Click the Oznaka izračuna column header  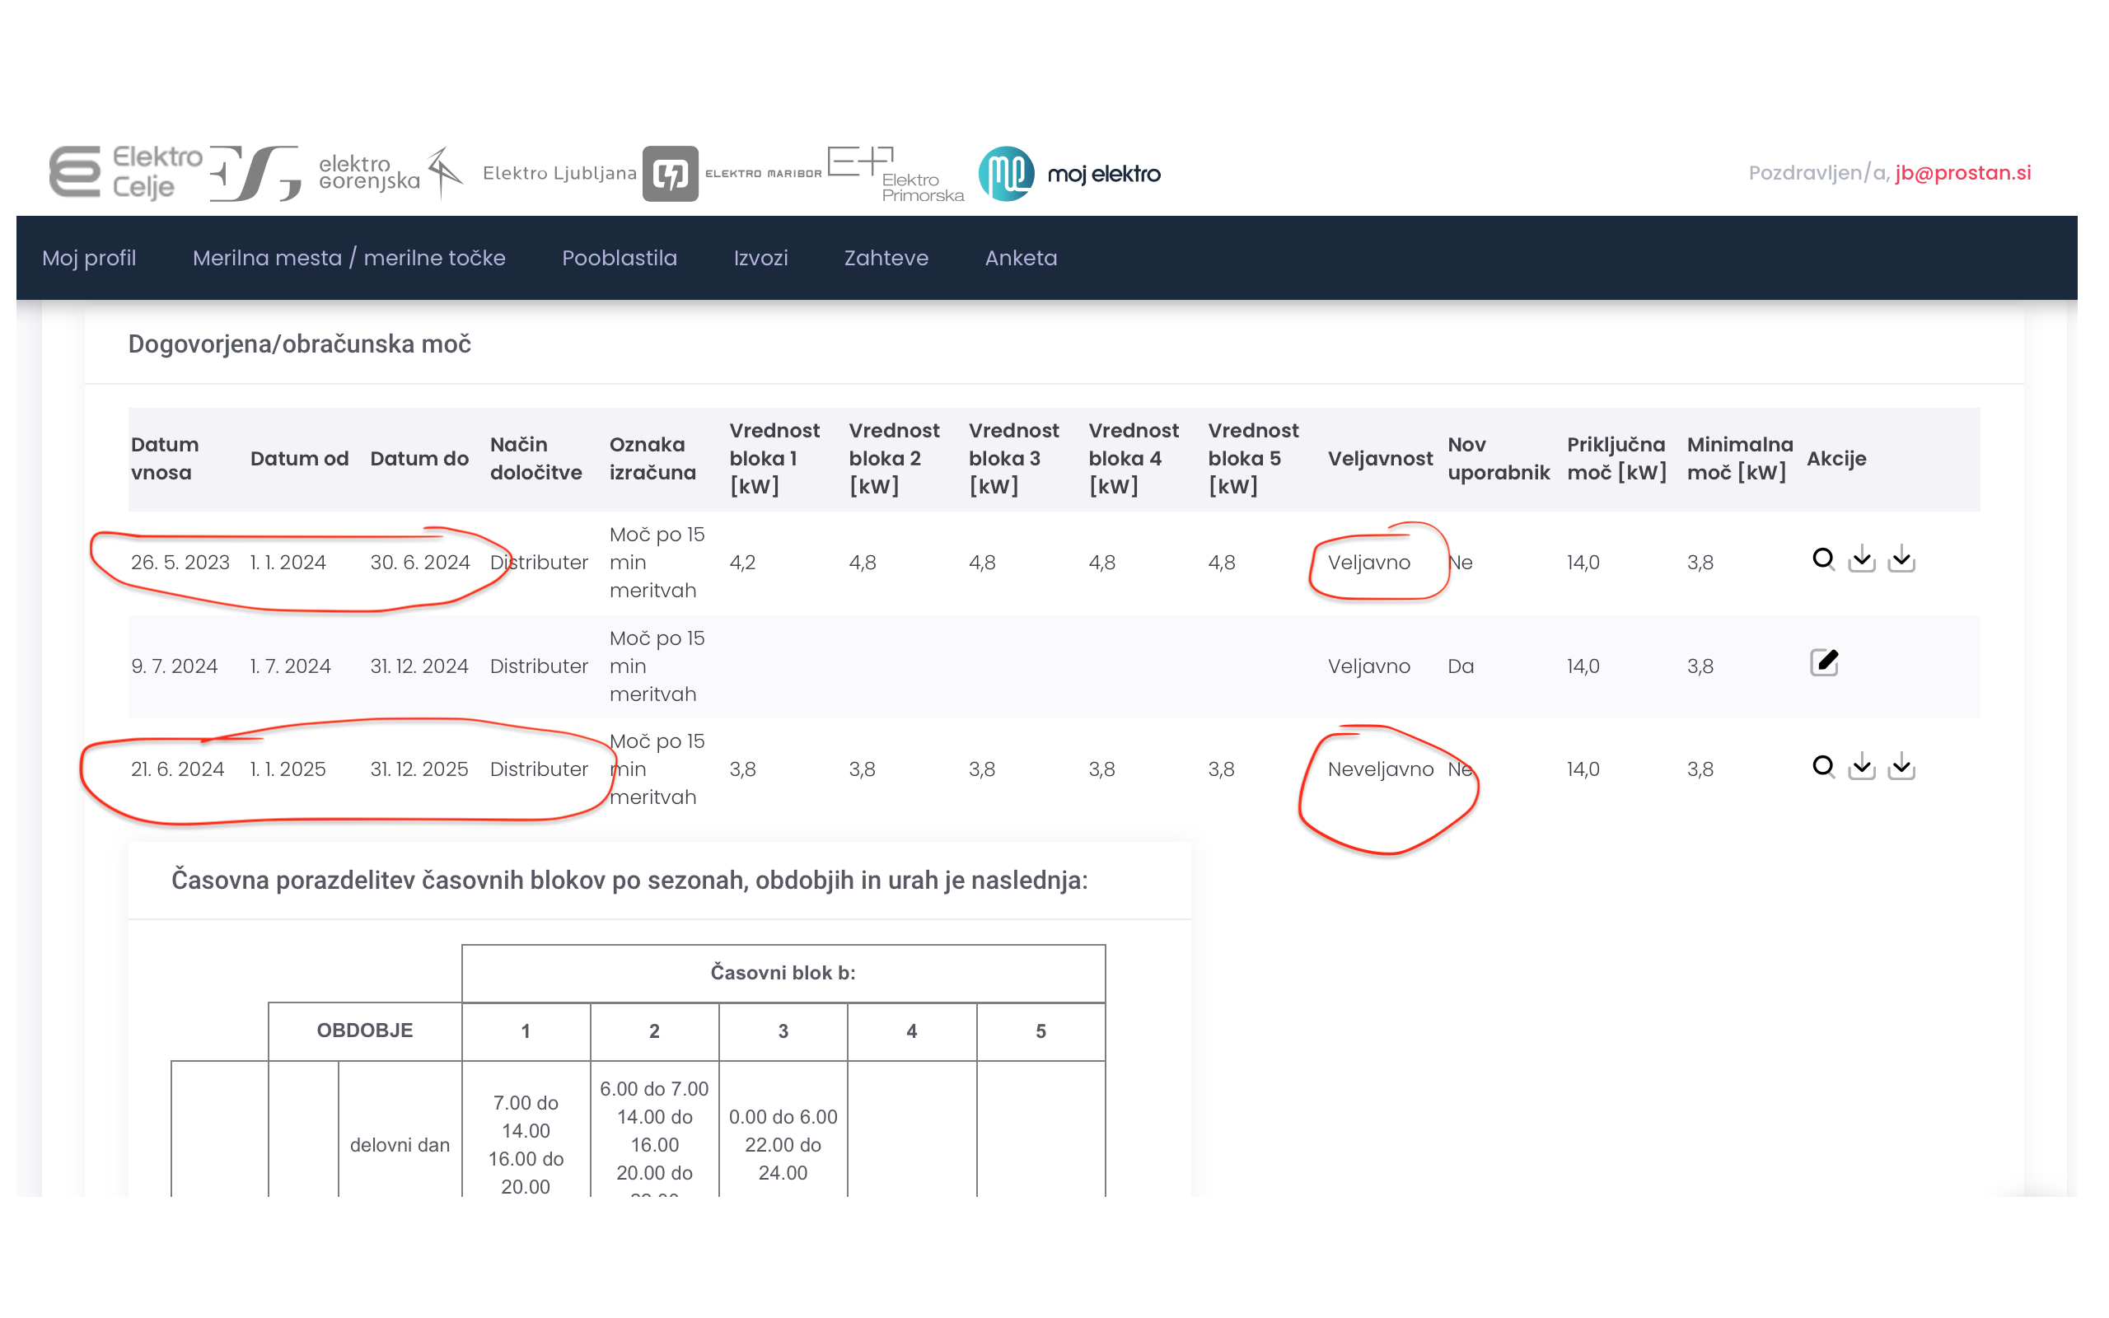click(x=652, y=459)
